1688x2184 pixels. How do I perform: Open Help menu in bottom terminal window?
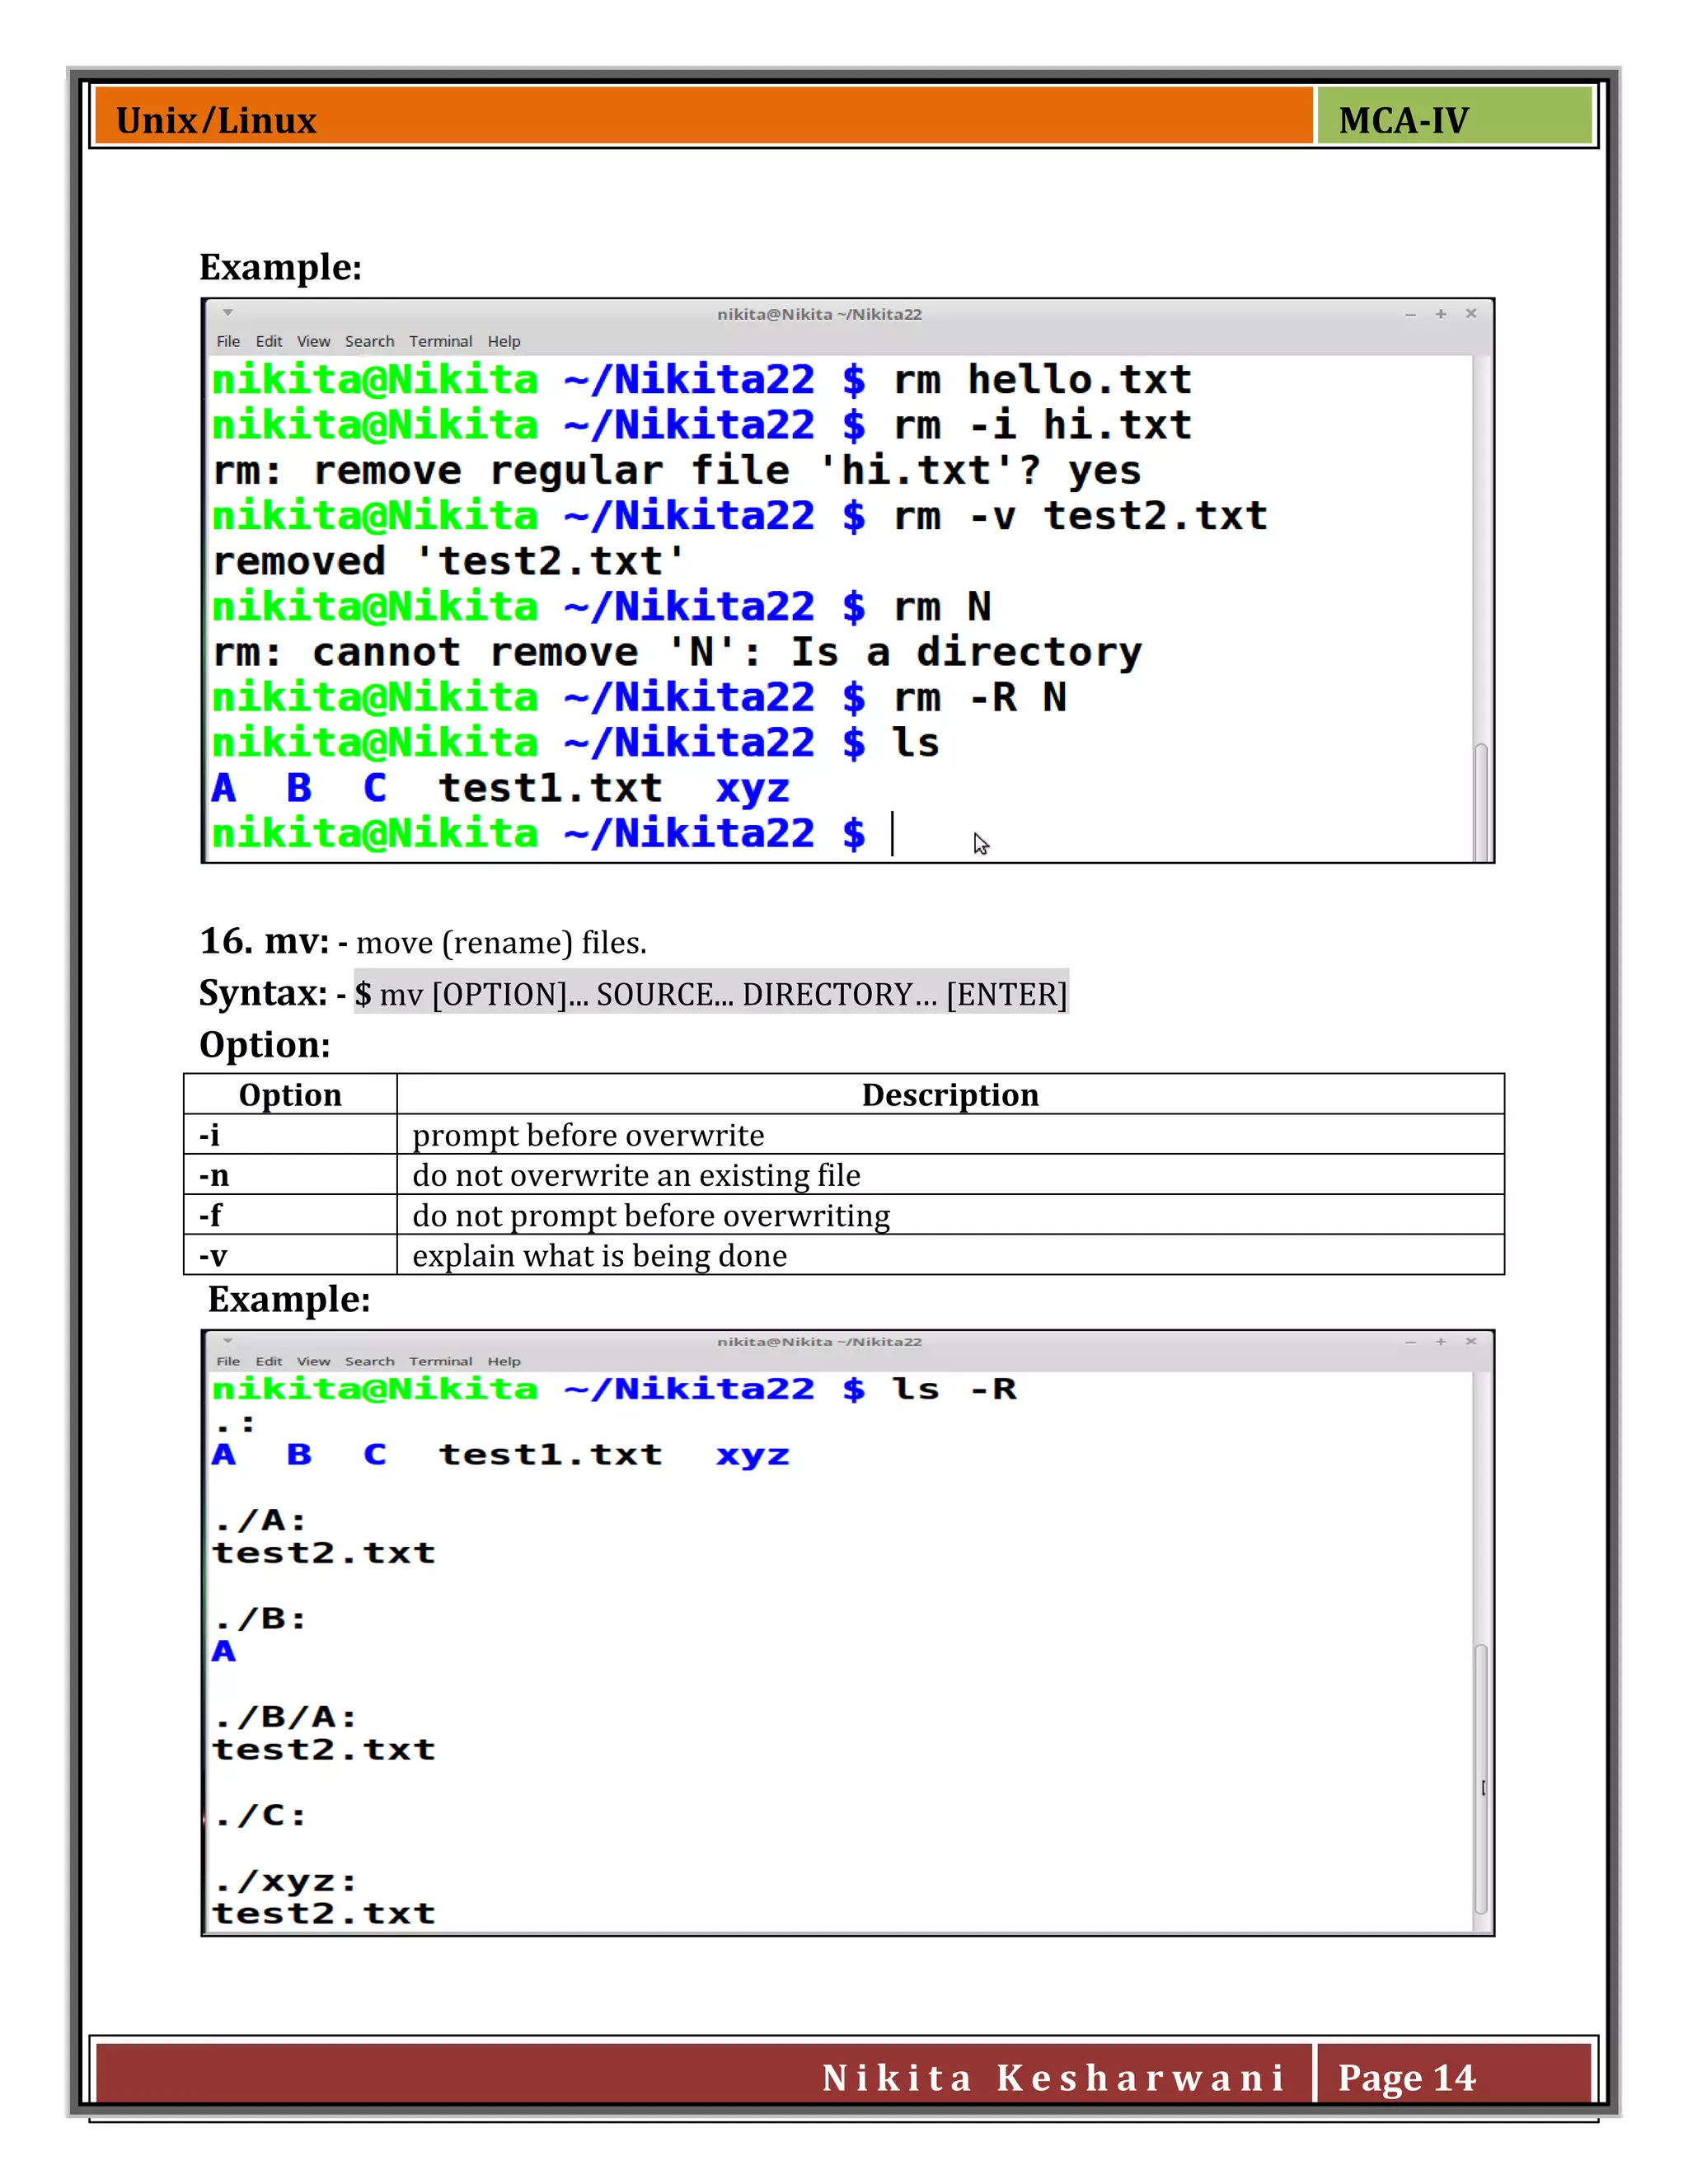coord(504,1361)
